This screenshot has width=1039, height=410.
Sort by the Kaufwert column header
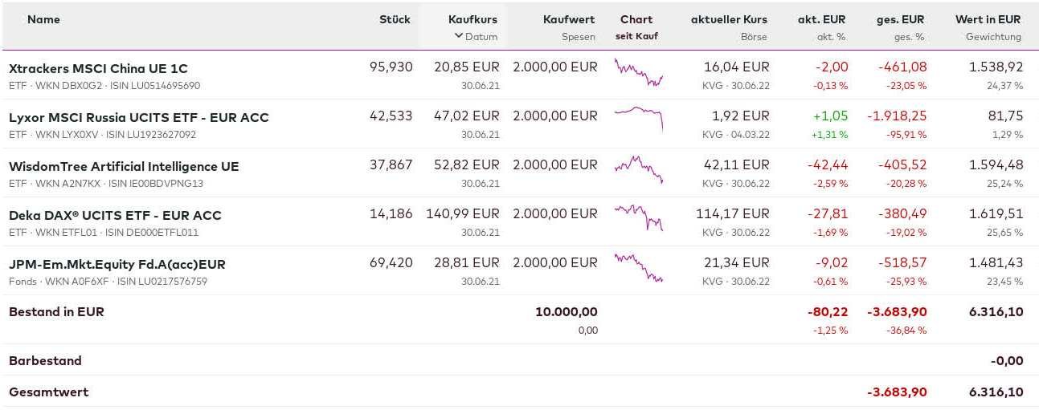click(569, 19)
